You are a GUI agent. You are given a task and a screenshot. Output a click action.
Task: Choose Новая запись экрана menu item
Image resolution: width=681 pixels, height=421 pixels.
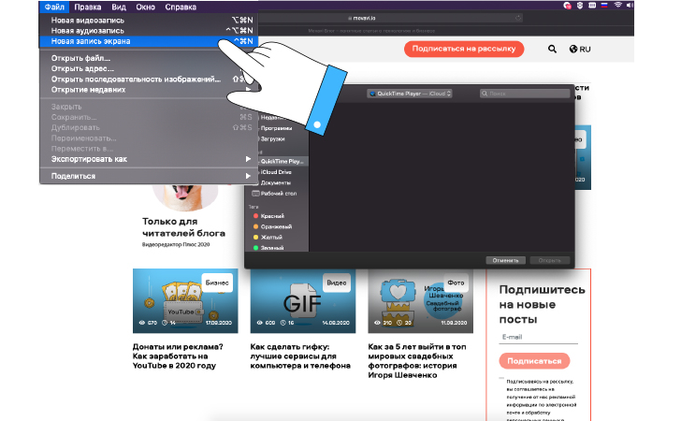coord(92,41)
